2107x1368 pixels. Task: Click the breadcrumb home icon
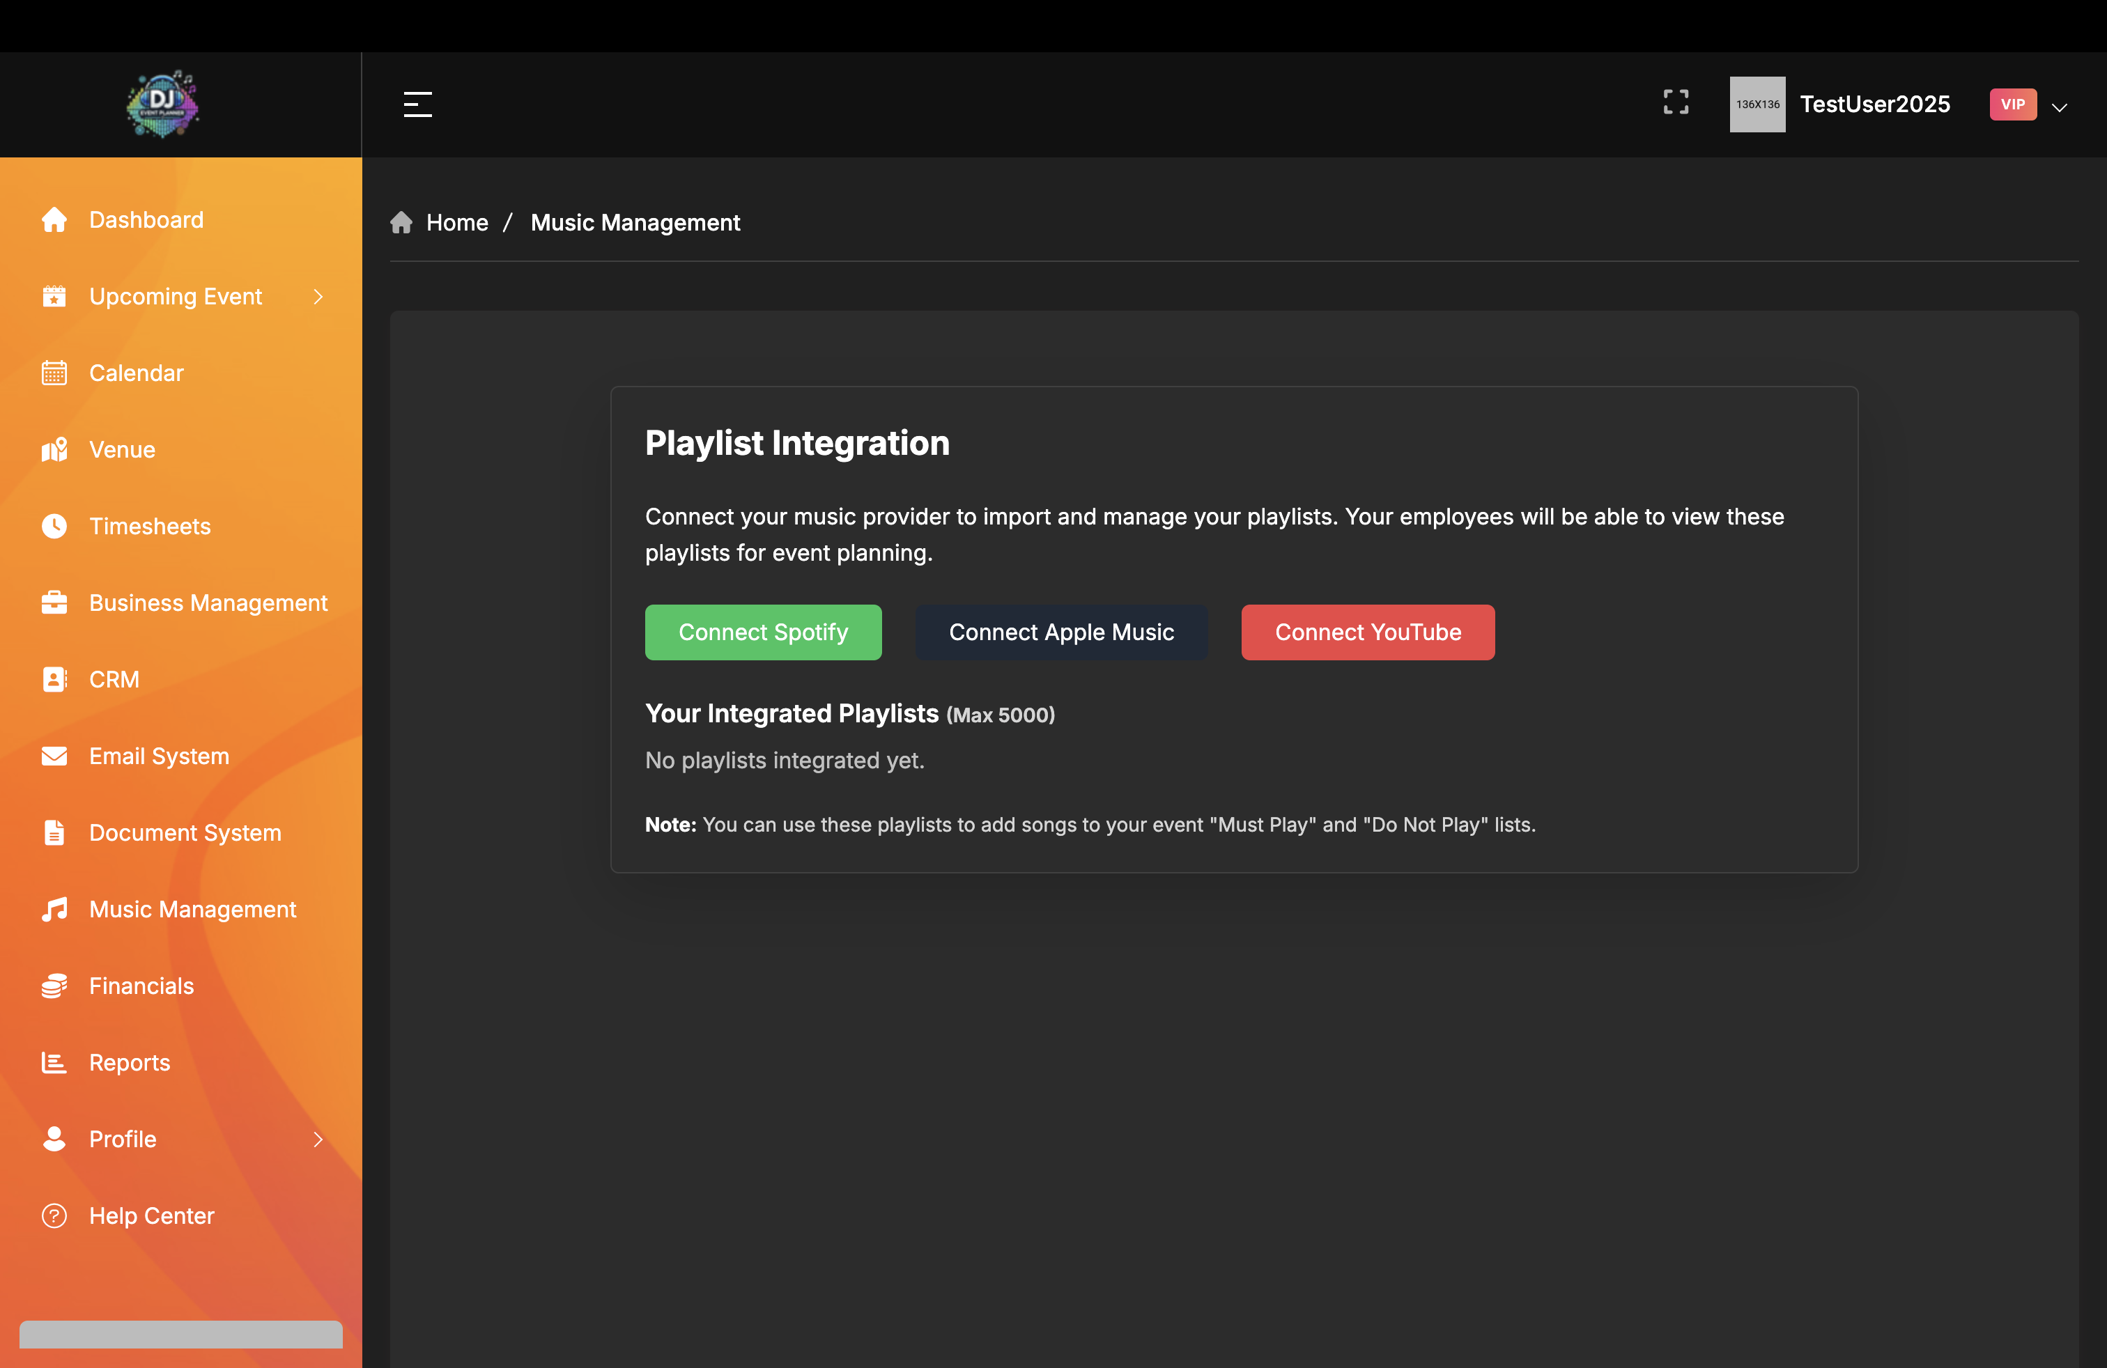pos(401,222)
